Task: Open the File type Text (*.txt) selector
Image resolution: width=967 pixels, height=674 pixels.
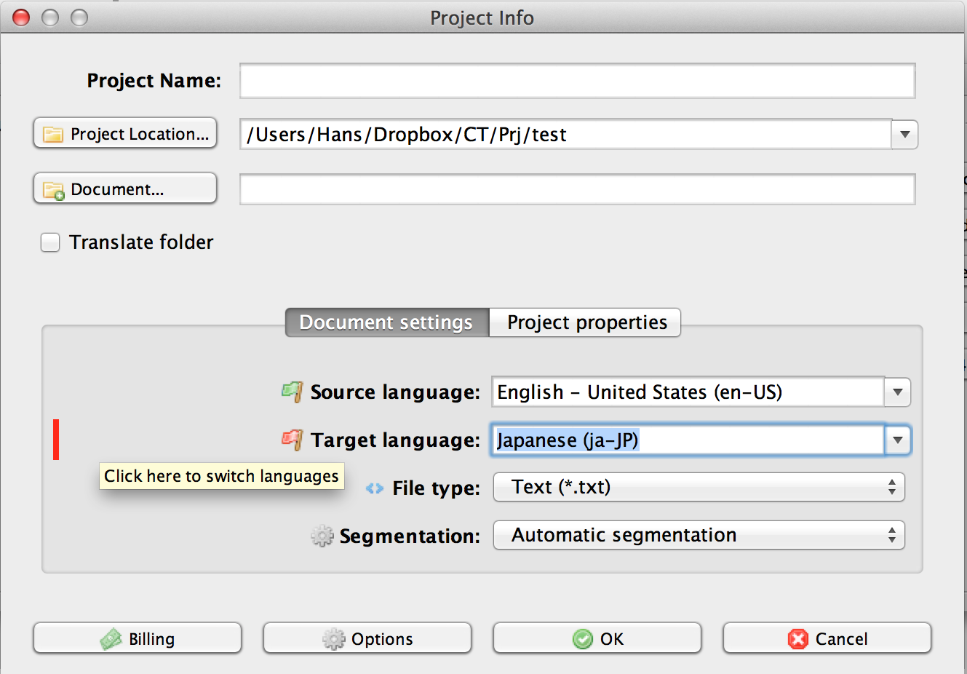Action: 699,487
